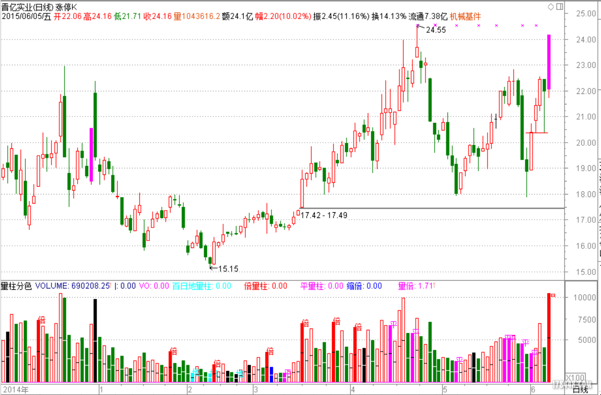This screenshot has width=601, height=395.
Task: Click the low price 低21.71 in header
Action: (x=128, y=17)
